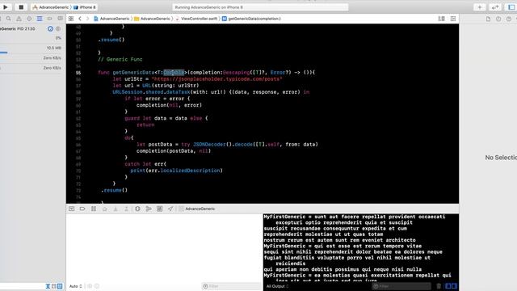Go forward with the editor forward chevron
Viewport: 517px width, 291px height.
tap(87, 19)
